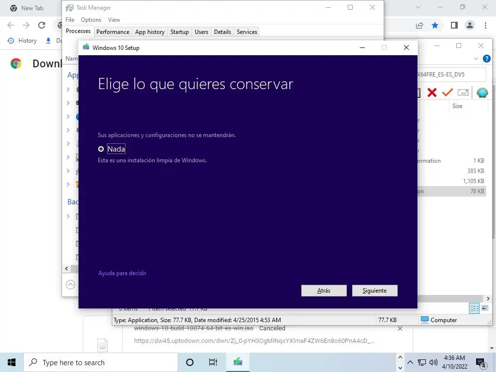Click the Siguiente button in Setup

[374, 291]
